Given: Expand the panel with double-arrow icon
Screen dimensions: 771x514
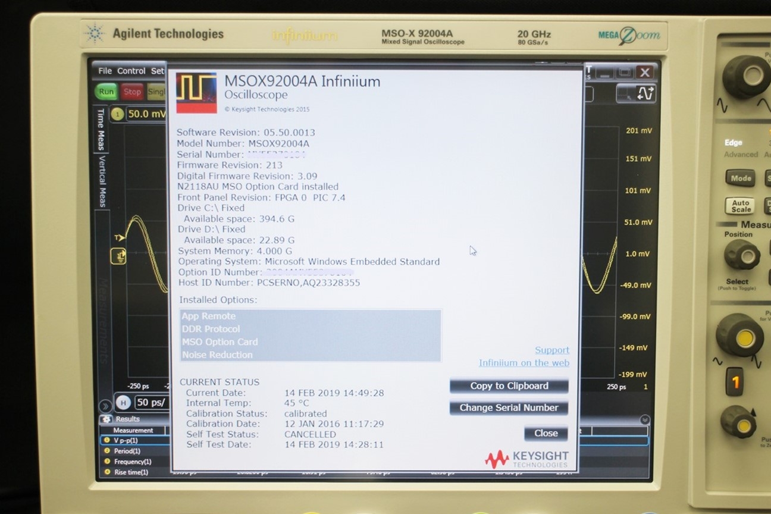Looking at the screenshot, I should coord(105,406).
